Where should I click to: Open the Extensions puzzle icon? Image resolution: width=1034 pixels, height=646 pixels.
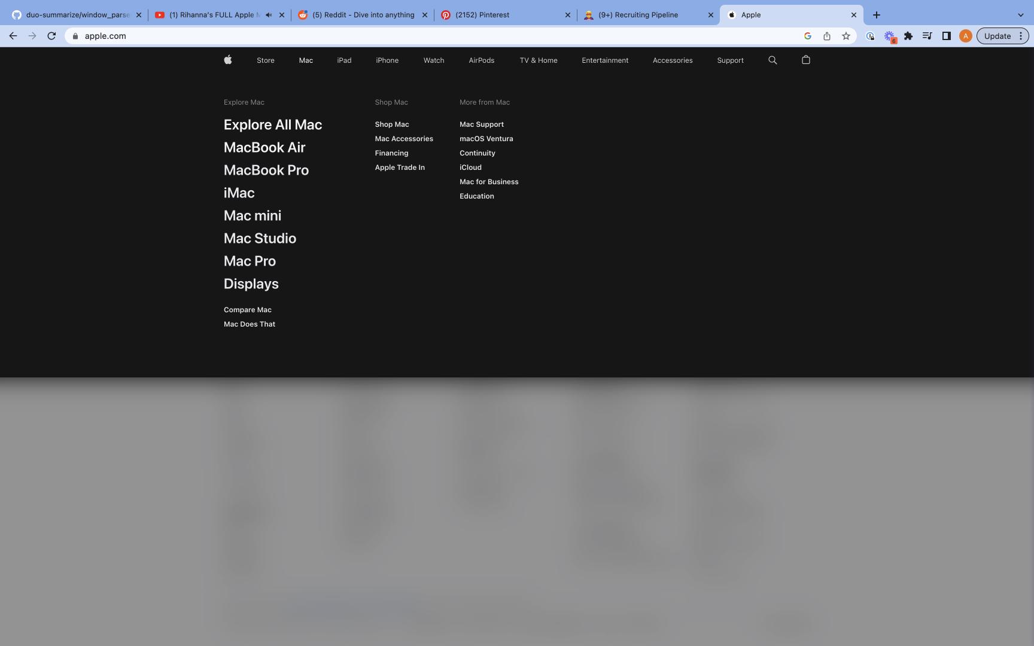(x=908, y=36)
